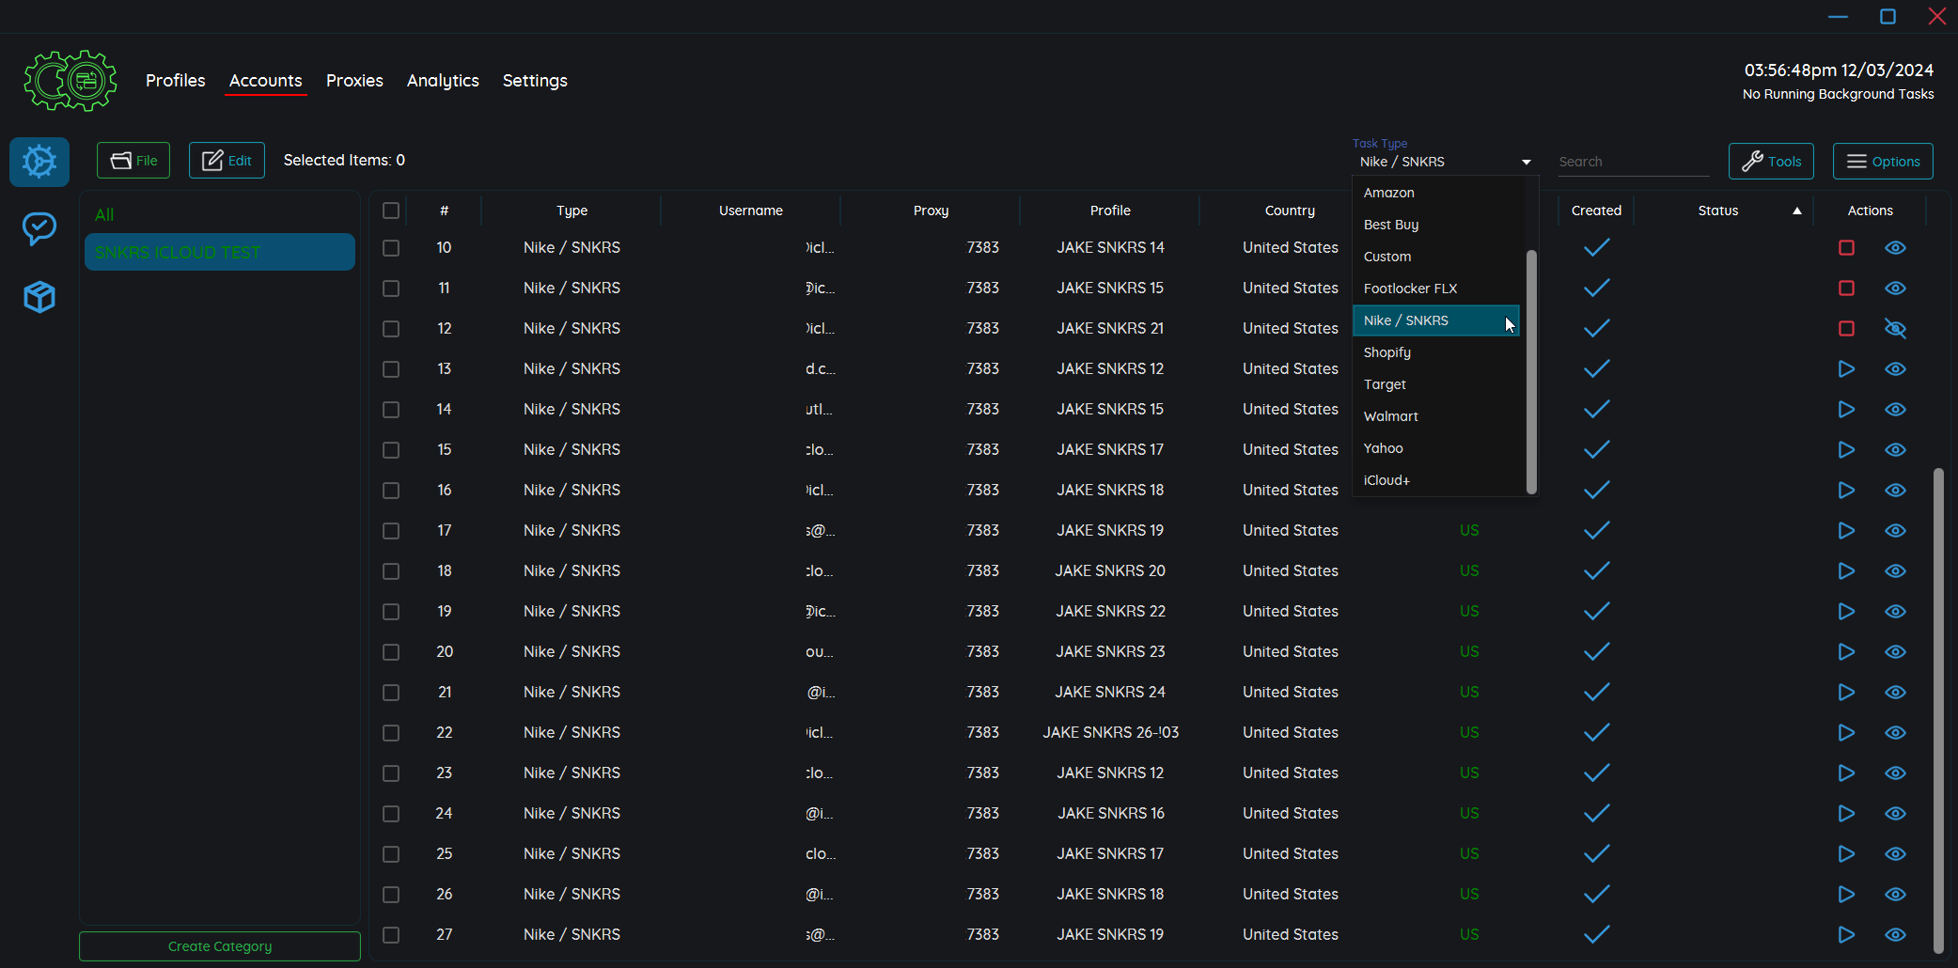Switch to the Proxies tab

click(354, 81)
